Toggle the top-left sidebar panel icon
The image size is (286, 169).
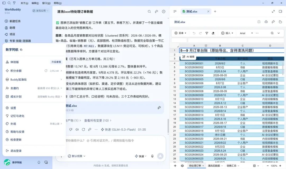coord(4,3)
